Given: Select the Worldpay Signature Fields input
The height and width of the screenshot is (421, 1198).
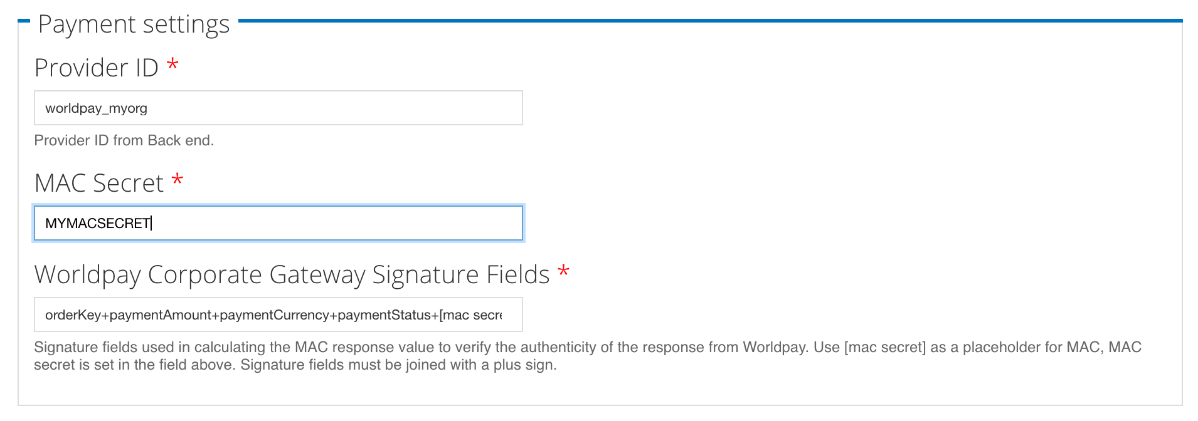Looking at the screenshot, I should [x=278, y=314].
